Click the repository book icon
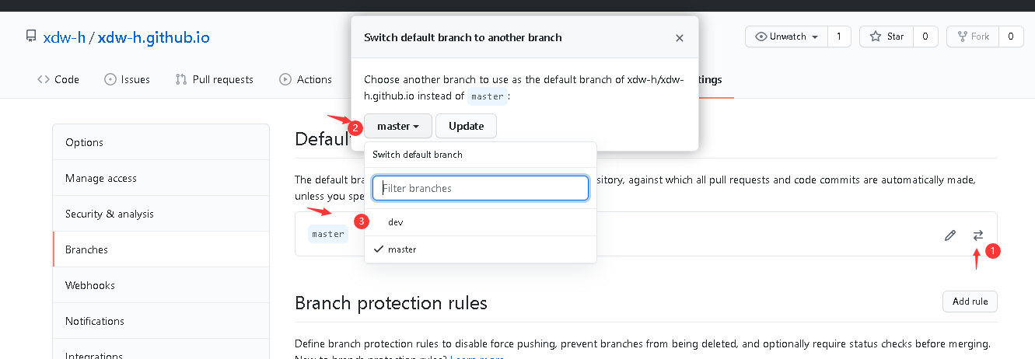Image resolution: width=1035 pixels, height=359 pixels. pyautogui.click(x=31, y=37)
